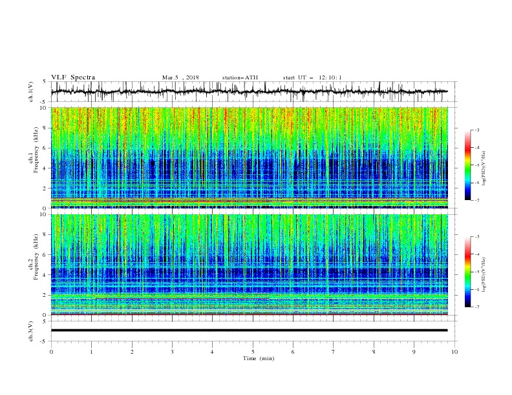Screen dimensions: 512x395
Task: Click the ch.2 spectrogram "6" kHz tick
Action: pos(45,255)
